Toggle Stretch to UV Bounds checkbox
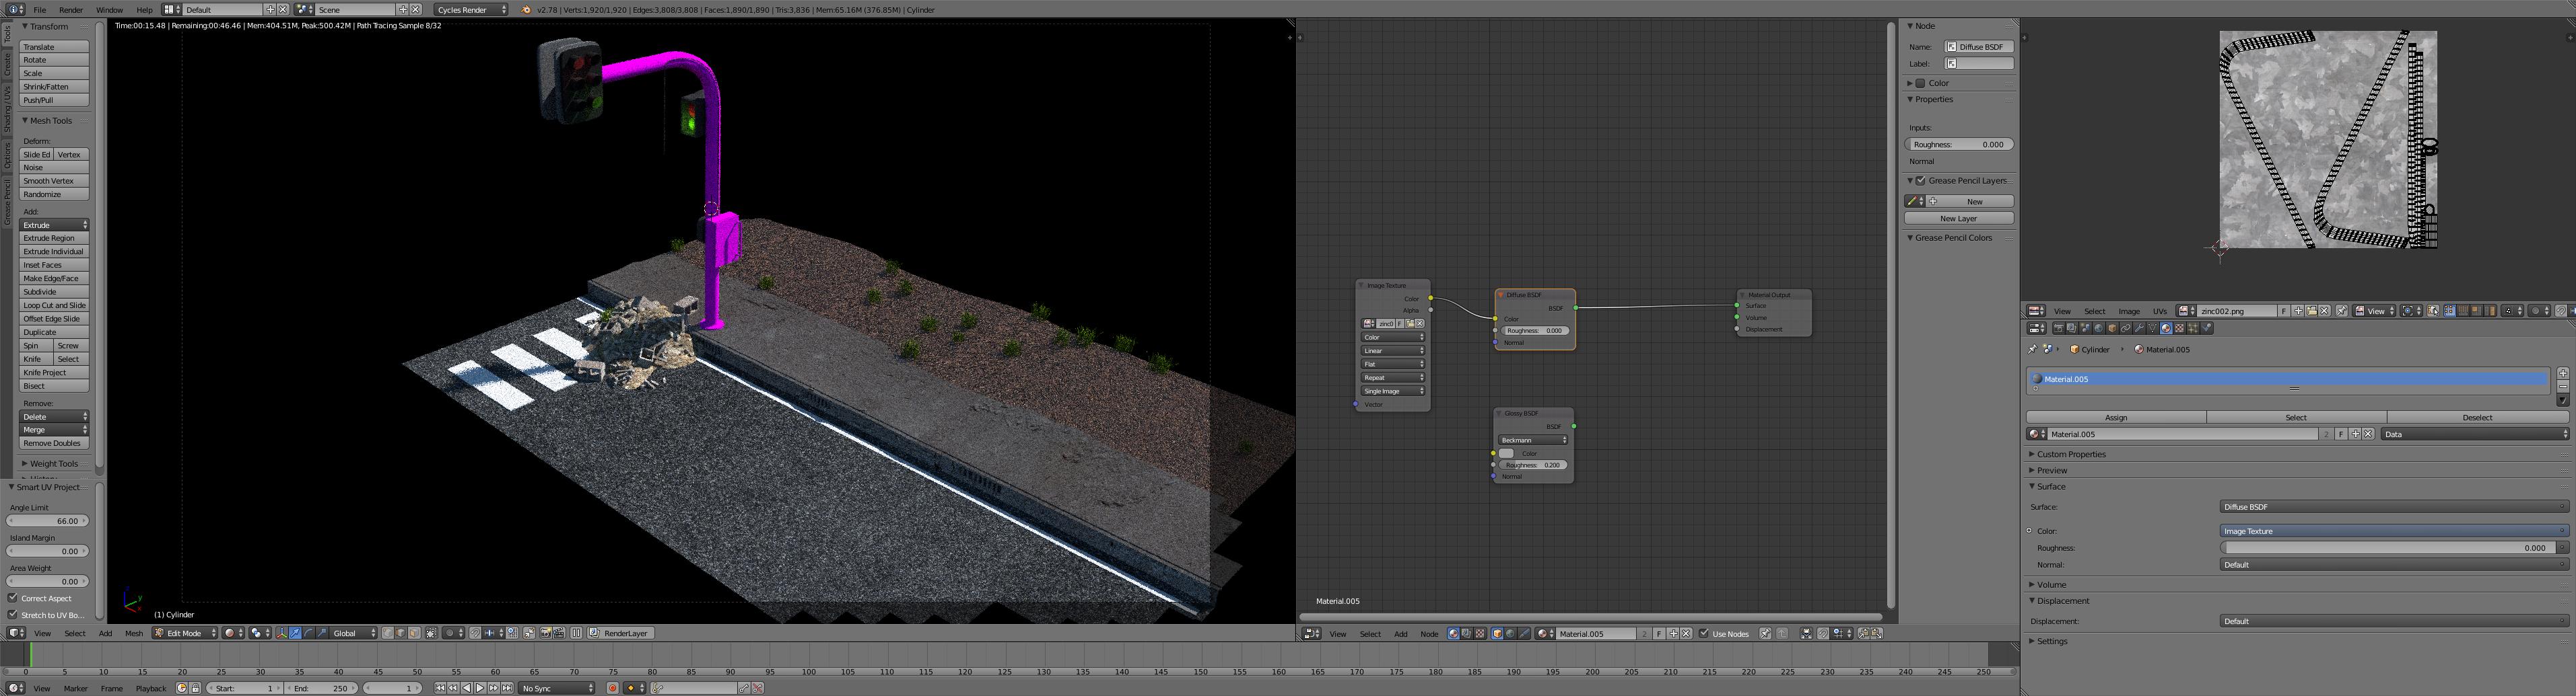This screenshot has width=2576, height=696. point(13,615)
